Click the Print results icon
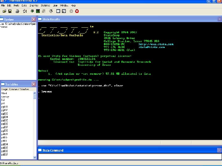The image size is (222, 166). 17,11
